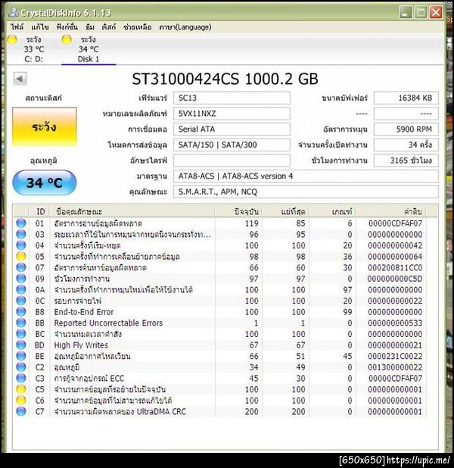Click the blue status icon for attribute 09
Screen dimensions: 454x468
coord(21,279)
